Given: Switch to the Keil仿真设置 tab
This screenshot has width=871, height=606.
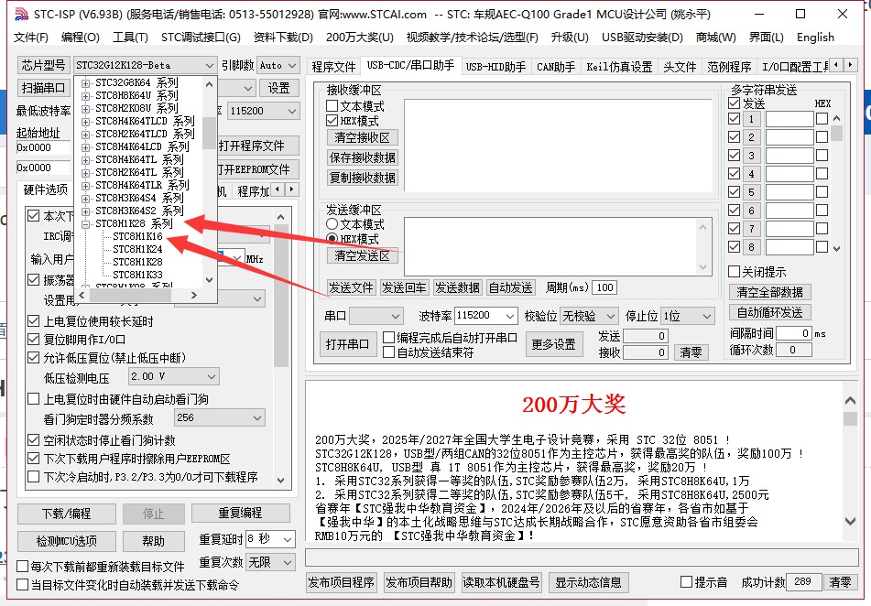Looking at the screenshot, I should tap(619, 67).
